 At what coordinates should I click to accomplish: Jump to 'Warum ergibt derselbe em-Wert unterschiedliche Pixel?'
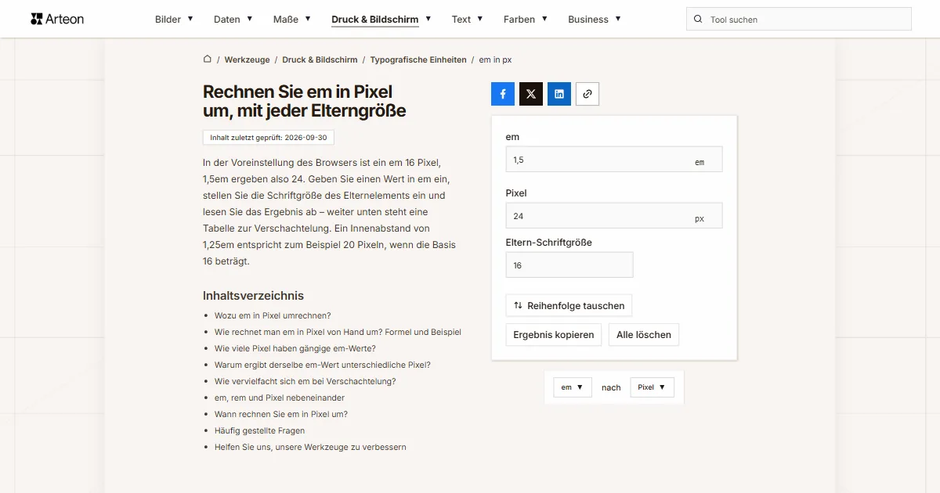(x=323, y=365)
